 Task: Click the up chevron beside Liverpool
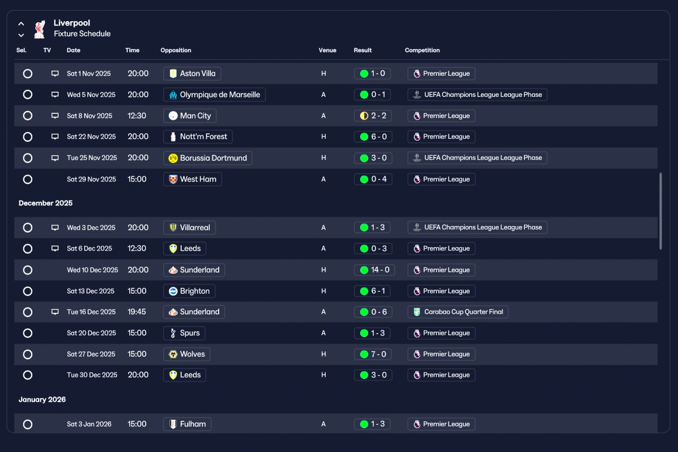(21, 24)
